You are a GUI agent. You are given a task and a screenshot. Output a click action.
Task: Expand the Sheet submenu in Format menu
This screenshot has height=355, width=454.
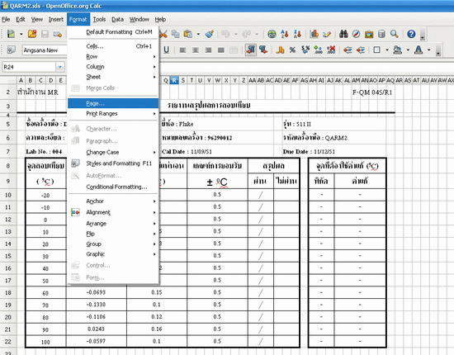(x=113, y=77)
